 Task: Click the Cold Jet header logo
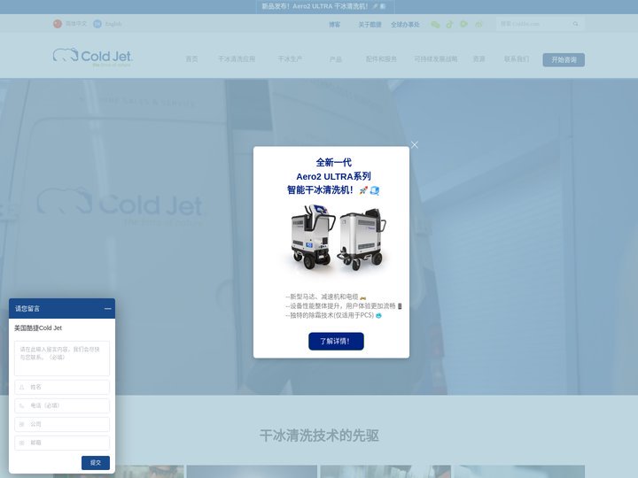(93, 57)
